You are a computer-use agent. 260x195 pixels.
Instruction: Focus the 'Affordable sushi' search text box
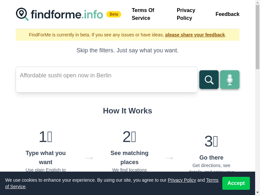[107, 80]
